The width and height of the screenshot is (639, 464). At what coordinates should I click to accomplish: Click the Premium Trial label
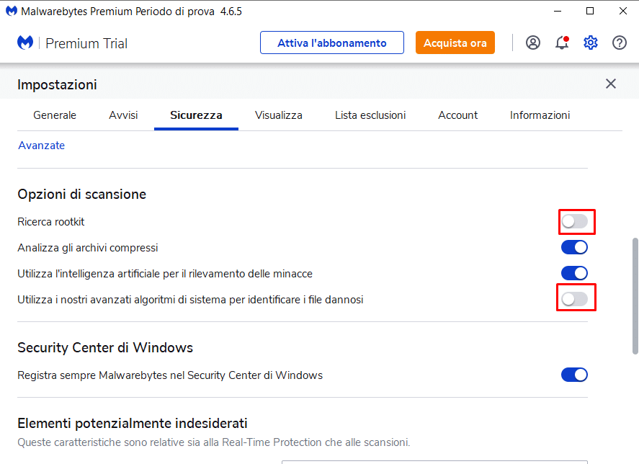click(x=86, y=43)
